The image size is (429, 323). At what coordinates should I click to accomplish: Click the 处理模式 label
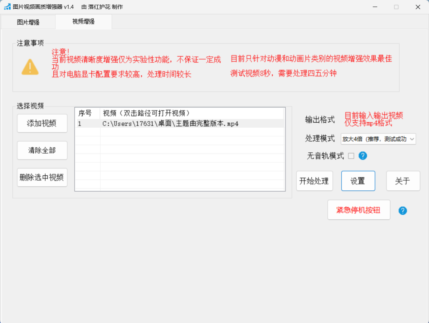pos(320,138)
